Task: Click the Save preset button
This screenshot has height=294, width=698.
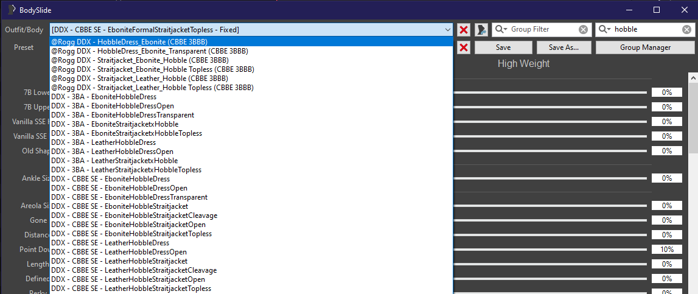Action: pos(503,47)
